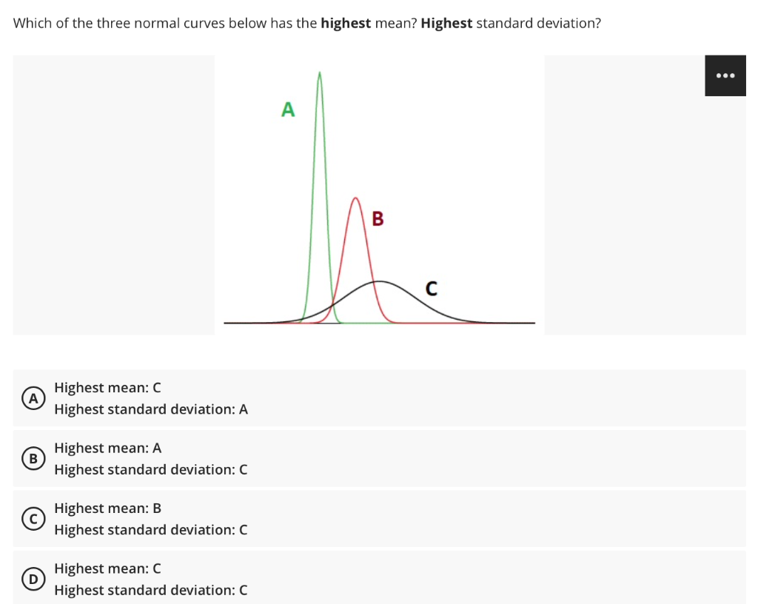Viewport: 758px width, 604px height.
Task: Click the label A above the green curve
Action: [x=287, y=110]
